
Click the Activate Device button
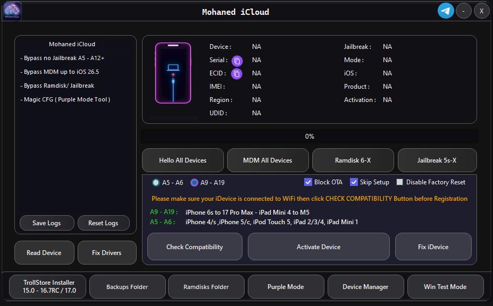coord(319,247)
